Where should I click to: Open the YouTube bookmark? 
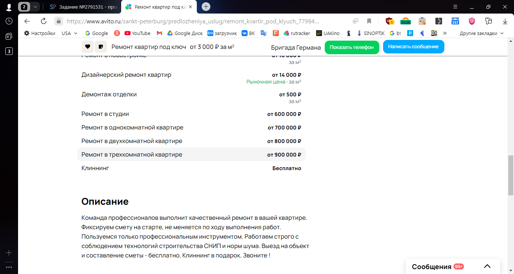click(137, 33)
